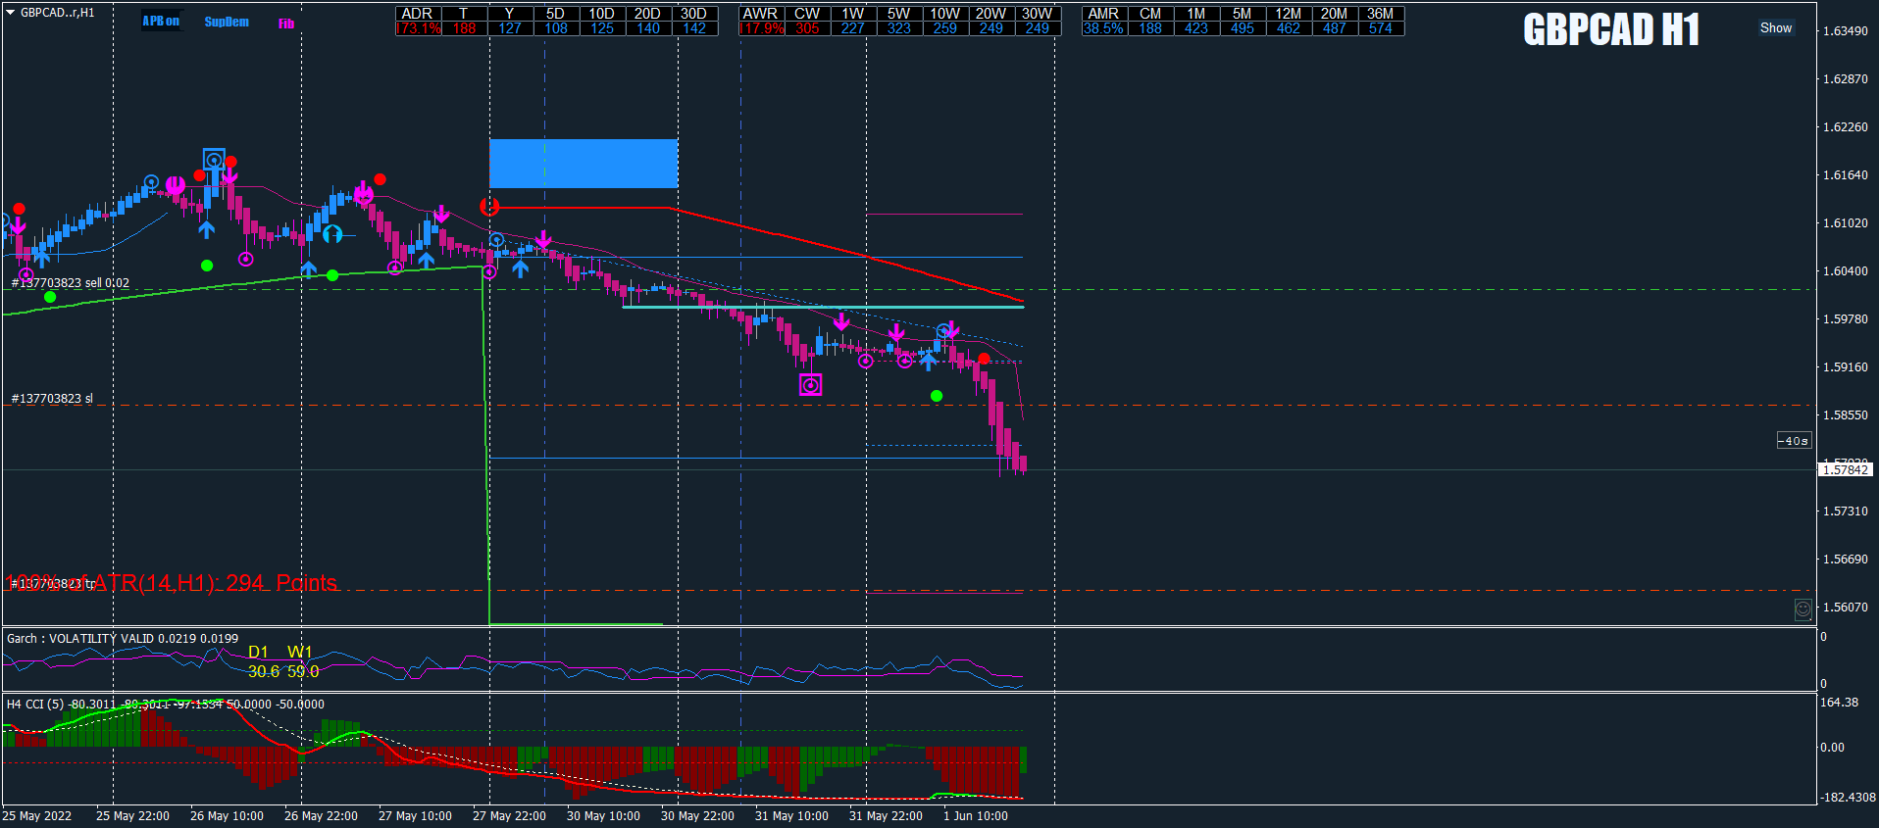Viewport: 1879px width, 828px height.
Task: Click the 20M column header
Action: click(x=1335, y=14)
